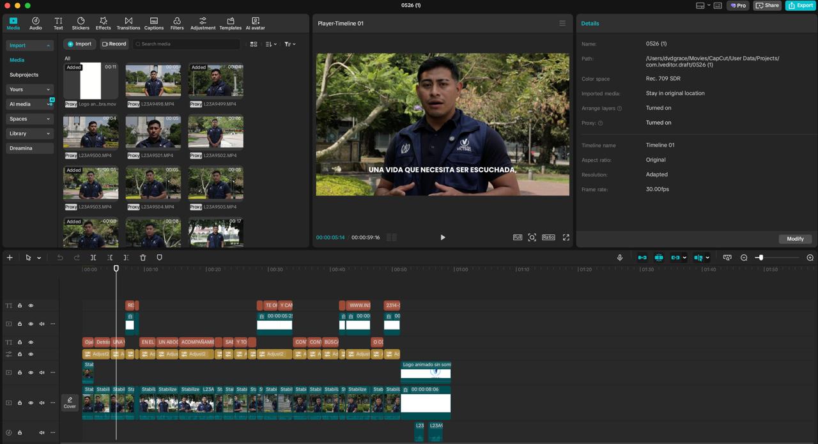The height and width of the screenshot is (444, 818).
Task: Open the Effects tab
Action: click(104, 24)
